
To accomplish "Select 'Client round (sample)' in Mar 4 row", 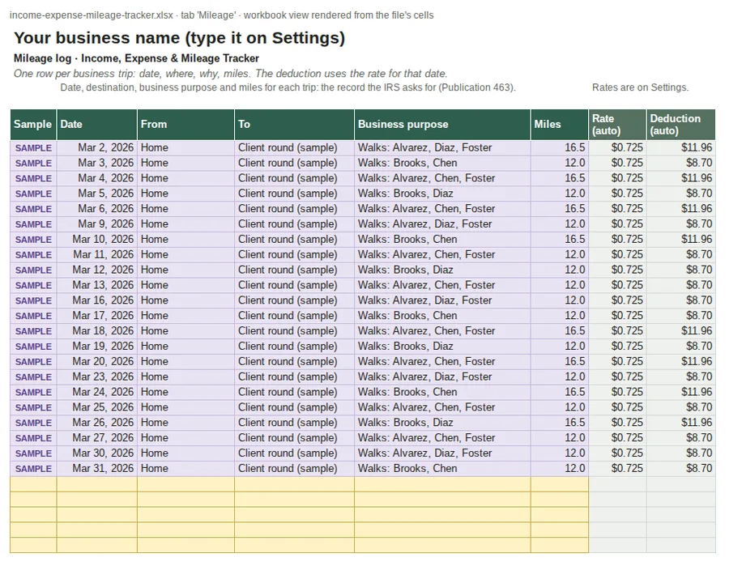I will pyautogui.click(x=294, y=178).
